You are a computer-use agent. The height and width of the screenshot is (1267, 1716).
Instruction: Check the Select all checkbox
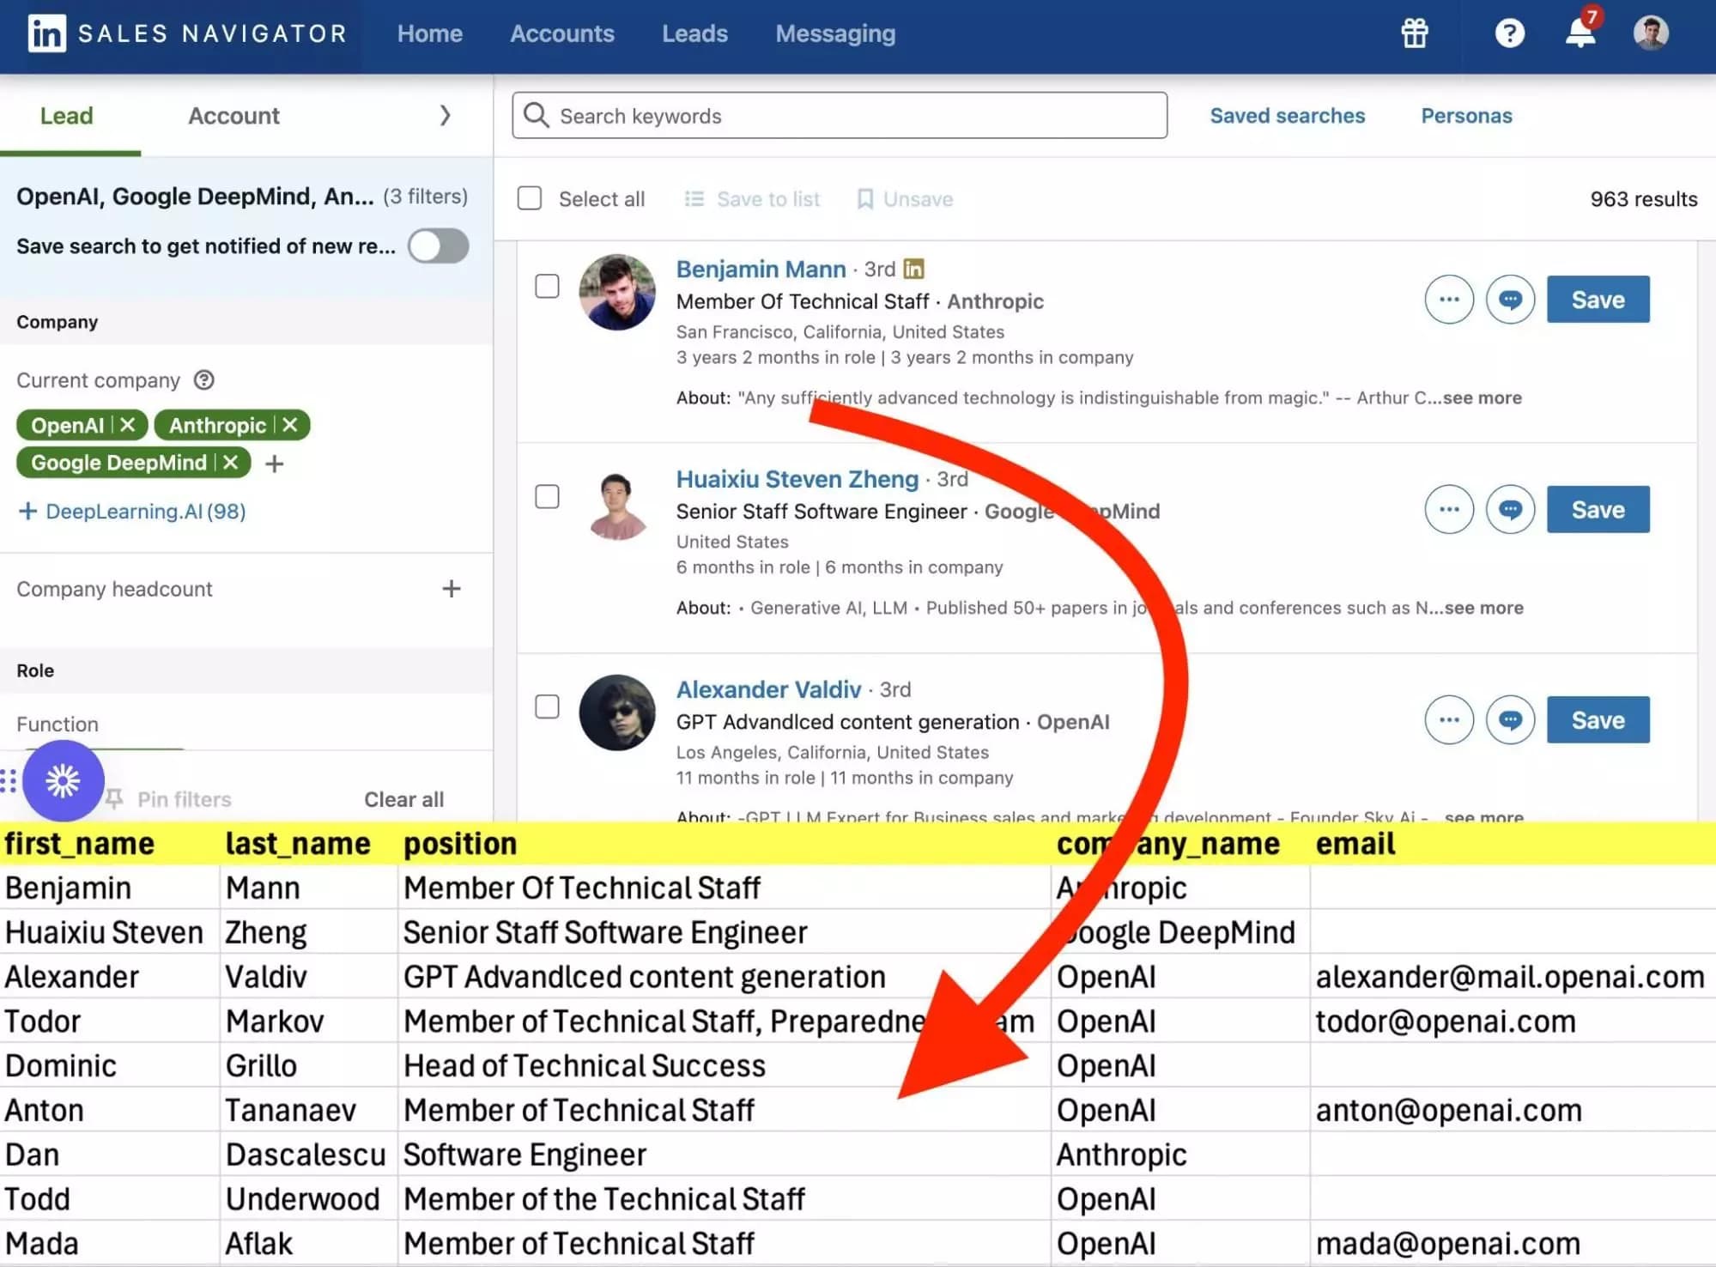coord(530,197)
